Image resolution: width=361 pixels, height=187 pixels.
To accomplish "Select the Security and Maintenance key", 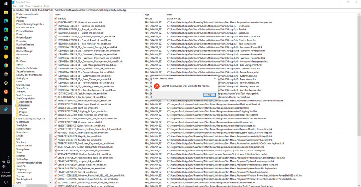I will point(29,75).
